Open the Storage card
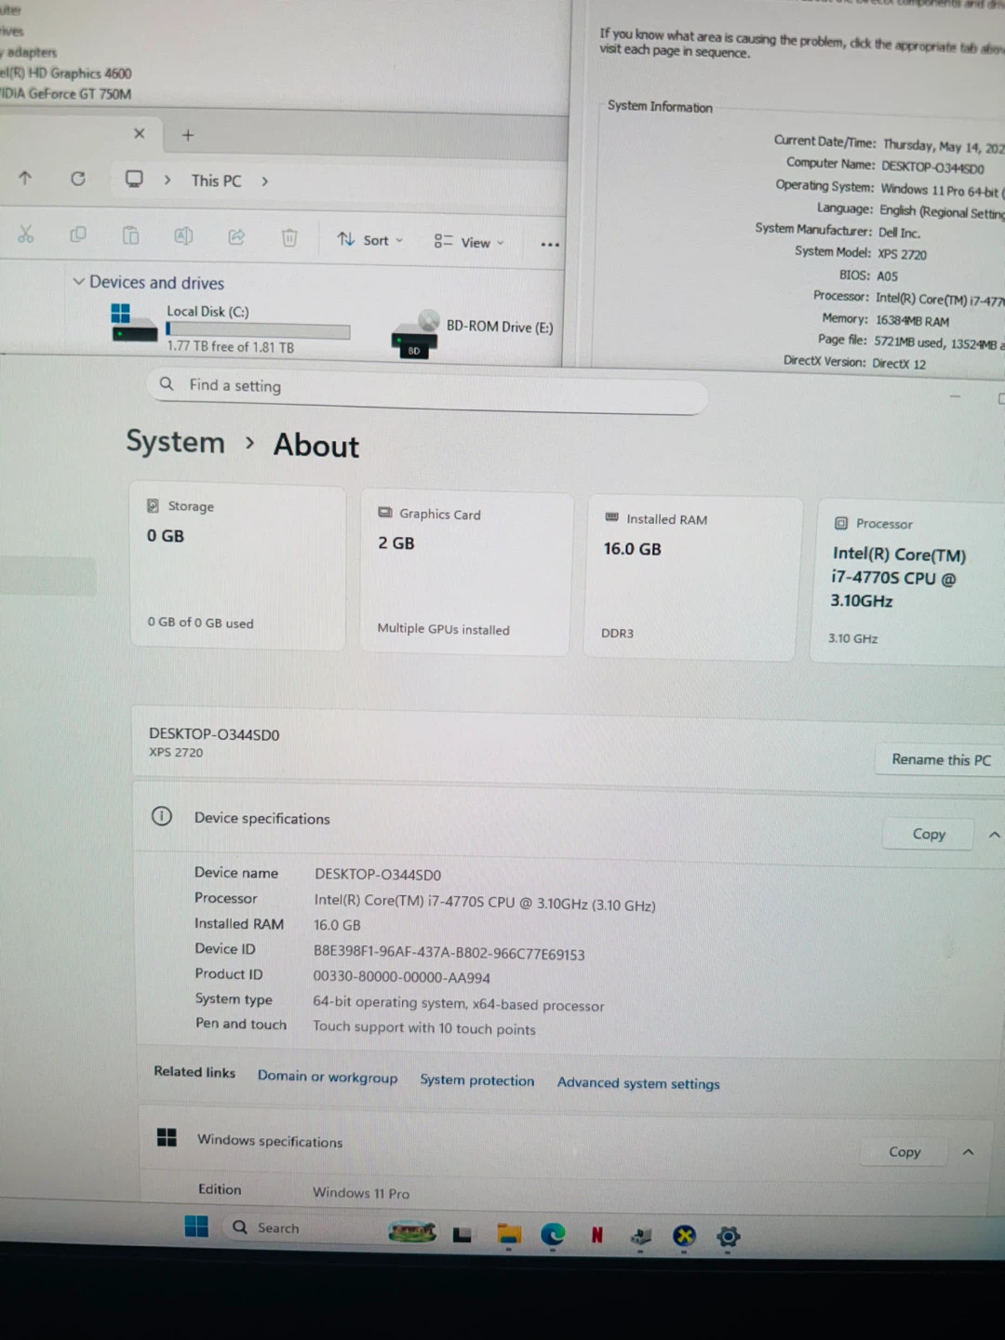Image resolution: width=1005 pixels, height=1340 pixels. point(238,567)
